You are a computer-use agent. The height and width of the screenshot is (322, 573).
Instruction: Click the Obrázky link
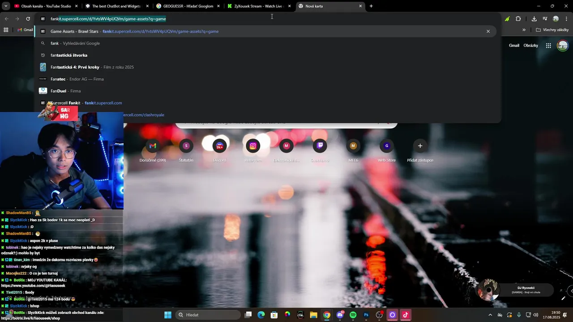point(531,45)
